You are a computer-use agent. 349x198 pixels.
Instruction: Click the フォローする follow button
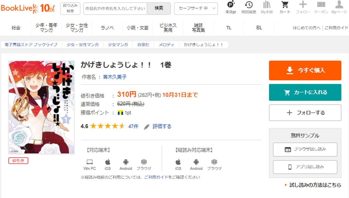[x=305, y=113]
